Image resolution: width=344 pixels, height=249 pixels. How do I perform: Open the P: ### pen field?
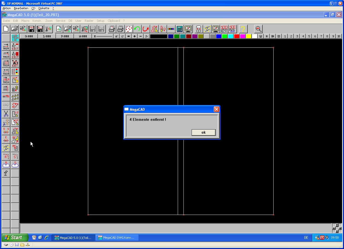(65, 36)
